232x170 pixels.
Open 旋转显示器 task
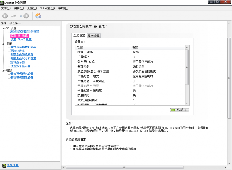pos(17,62)
